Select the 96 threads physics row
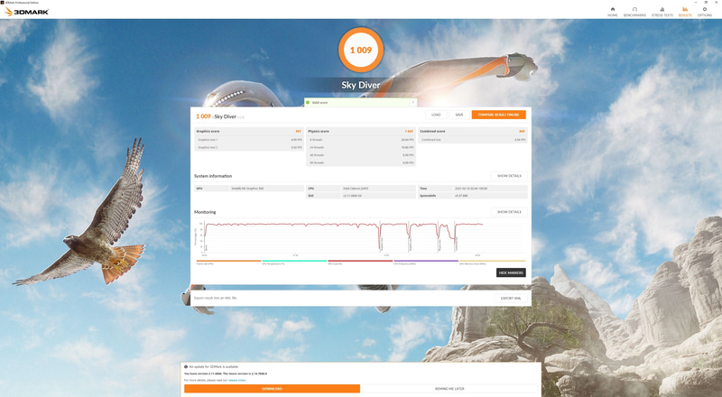This screenshot has height=397, width=722. [360, 162]
